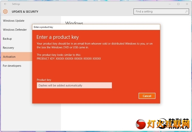
Task: Select Backup in the sidebar
Action: click(x=7, y=39)
